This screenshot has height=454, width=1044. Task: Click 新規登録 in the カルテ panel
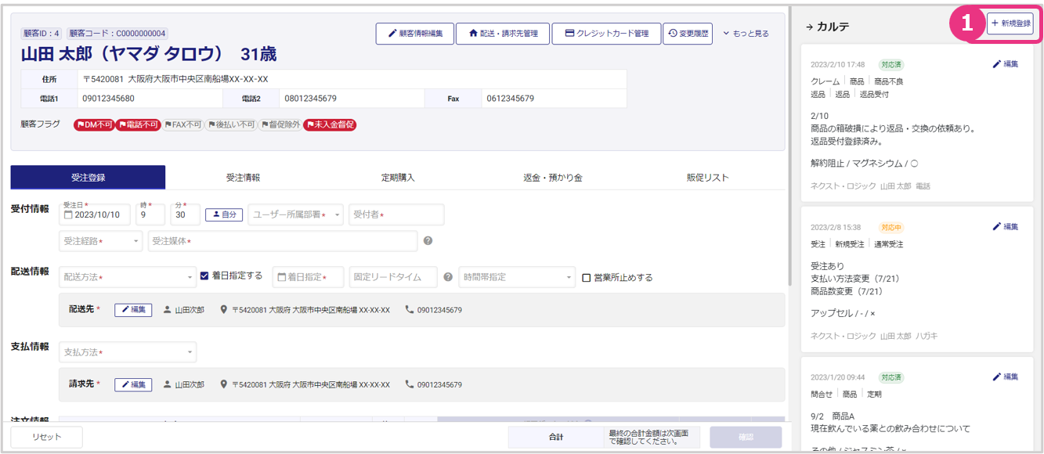tap(1010, 24)
